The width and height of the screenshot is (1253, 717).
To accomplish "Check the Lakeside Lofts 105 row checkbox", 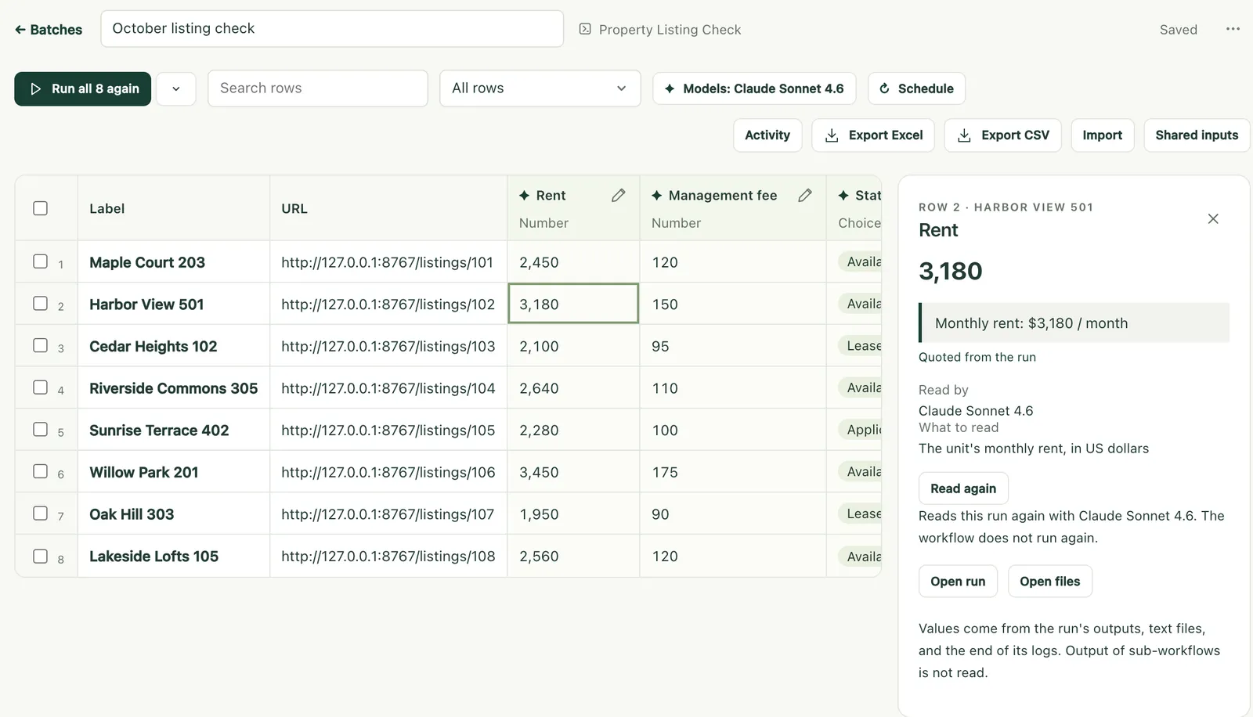I will point(41,556).
